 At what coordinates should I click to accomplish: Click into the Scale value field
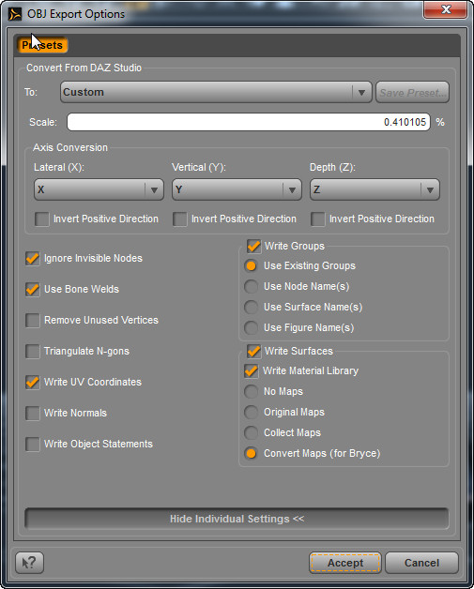(x=249, y=122)
